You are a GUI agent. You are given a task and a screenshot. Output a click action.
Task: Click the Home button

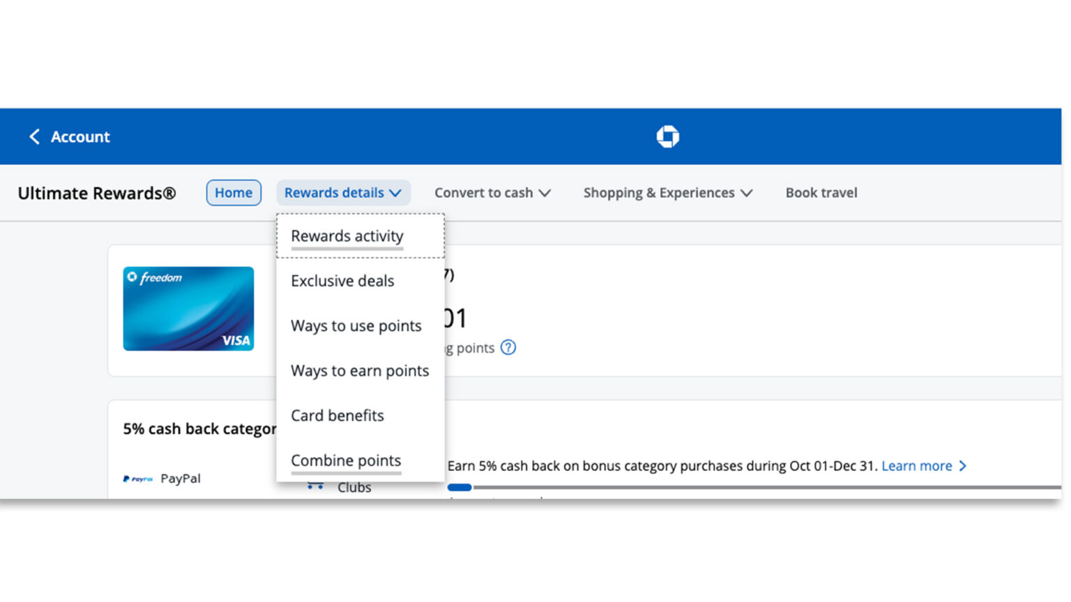[234, 192]
